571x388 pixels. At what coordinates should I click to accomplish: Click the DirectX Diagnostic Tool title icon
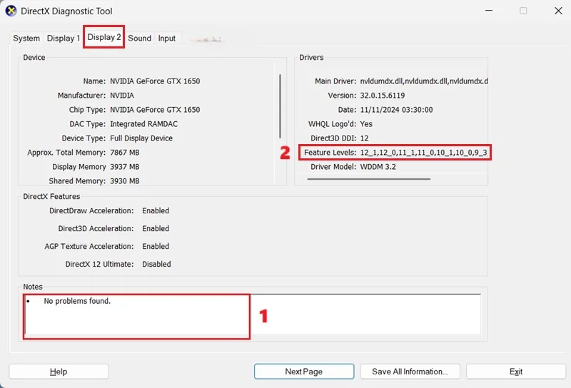tap(11, 11)
